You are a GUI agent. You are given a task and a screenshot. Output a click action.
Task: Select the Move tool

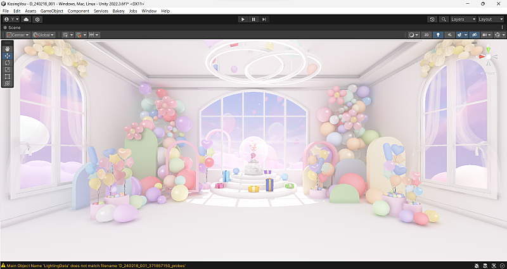click(7, 56)
